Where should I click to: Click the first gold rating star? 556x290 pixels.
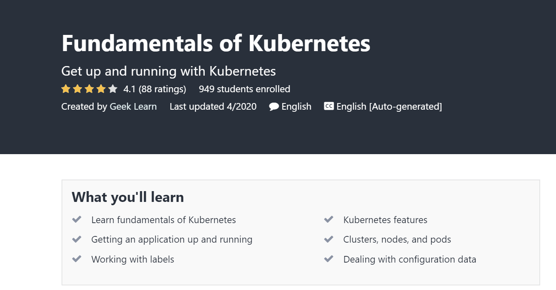coord(66,89)
